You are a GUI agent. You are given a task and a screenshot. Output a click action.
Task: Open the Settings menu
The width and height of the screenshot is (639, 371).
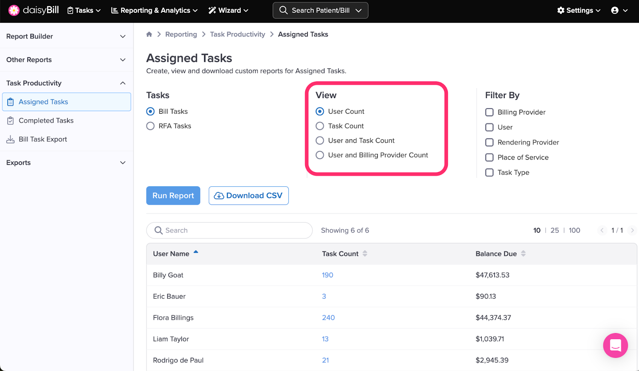coord(579,10)
